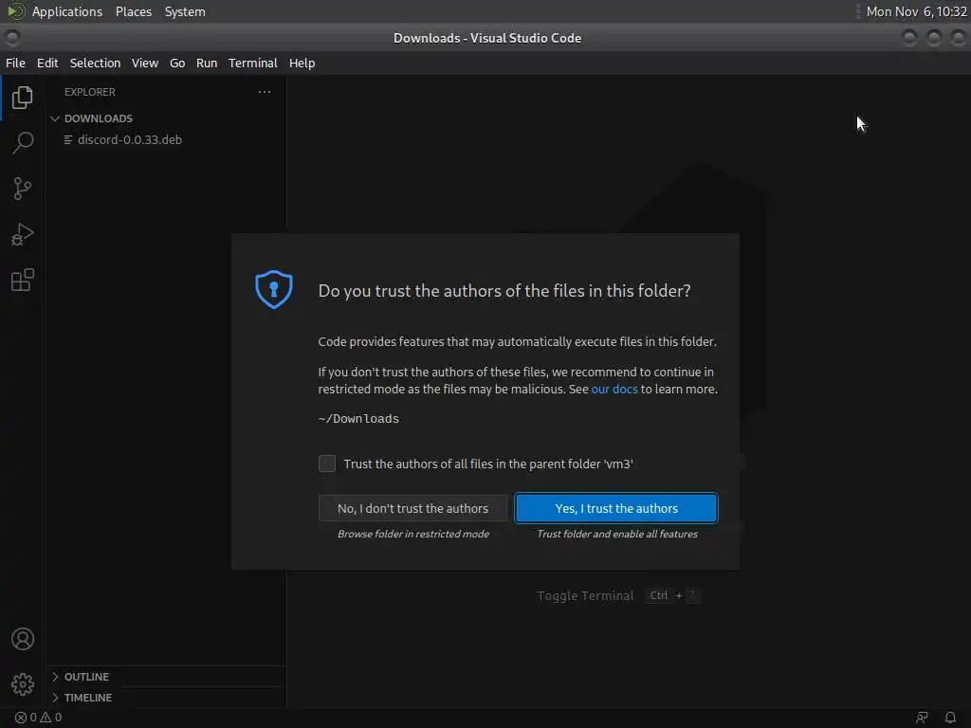Click the file icon beside discord-0.0.33.deb
971x728 pixels.
pyautogui.click(x=68, y=140)
